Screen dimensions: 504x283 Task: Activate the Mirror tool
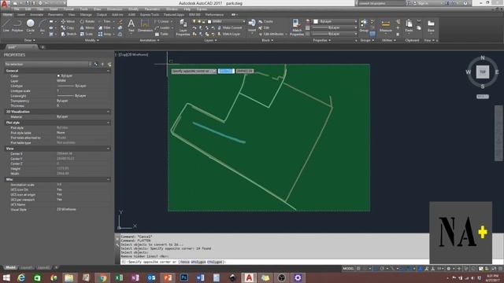point(87,28)
